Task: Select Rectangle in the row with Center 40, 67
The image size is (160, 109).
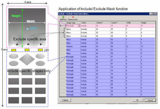Action: [x=73, y=64]
